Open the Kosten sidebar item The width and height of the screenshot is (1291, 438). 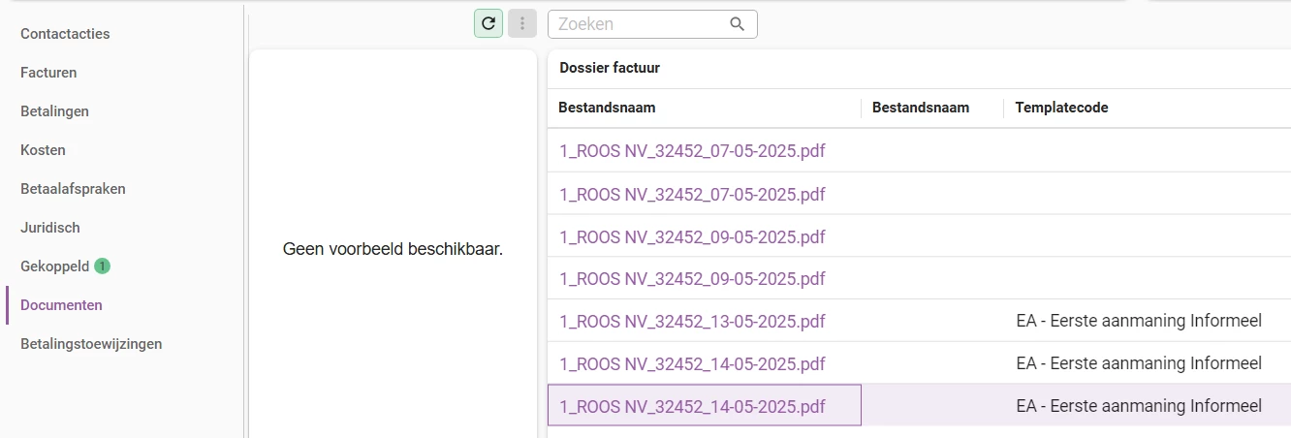[43, 150]
